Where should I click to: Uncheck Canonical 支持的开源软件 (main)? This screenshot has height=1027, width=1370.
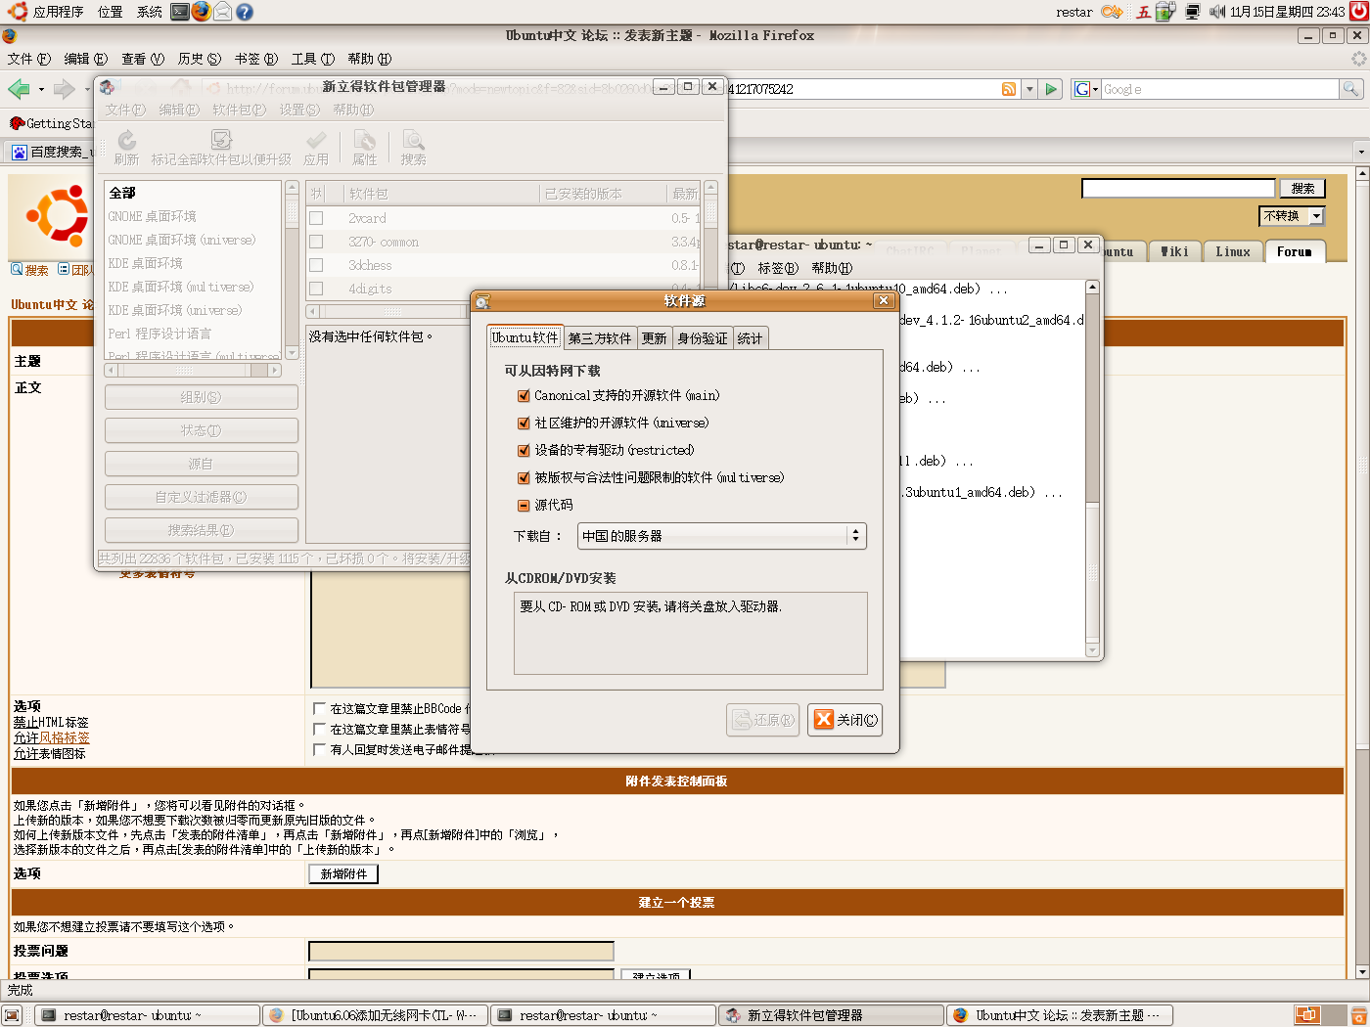[x=524, y=396]
